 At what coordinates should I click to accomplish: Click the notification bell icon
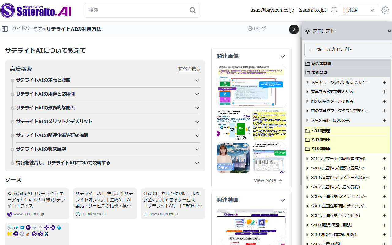click(334, 10)
